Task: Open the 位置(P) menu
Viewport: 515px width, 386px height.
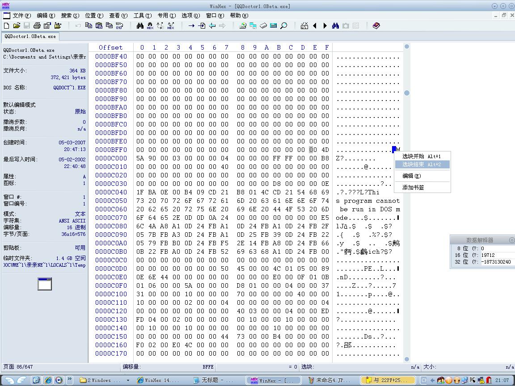Action: [x=94, y=16]
